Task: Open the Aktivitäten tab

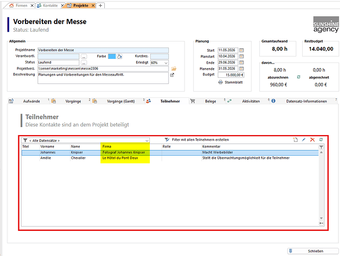Action: click(251, 101)
